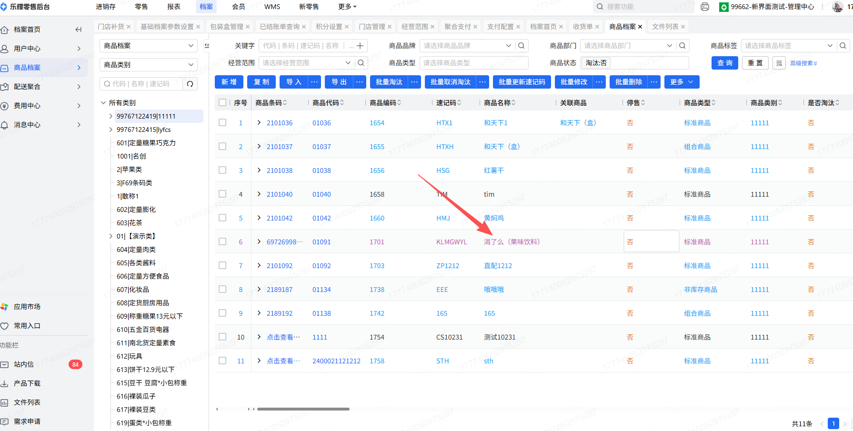Viewport: 853px width, 431px height.
Task: Open more options beside 导出
Action: pyautogui.click(x=360, y=82)
